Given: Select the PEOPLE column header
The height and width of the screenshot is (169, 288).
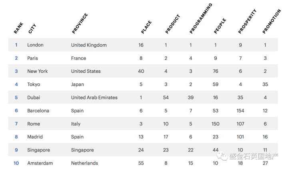Looking at the screenshot, I should point(220,26).
